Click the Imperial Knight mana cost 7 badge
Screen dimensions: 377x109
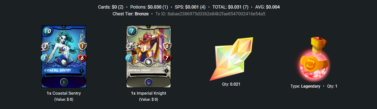[x=132, y=31]
